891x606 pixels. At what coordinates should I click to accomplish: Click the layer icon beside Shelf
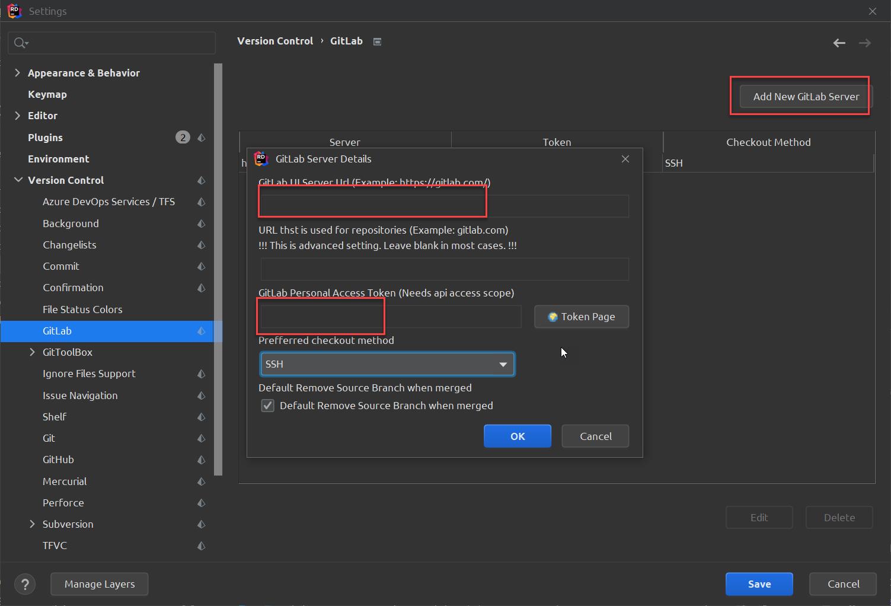click(202, 417)
